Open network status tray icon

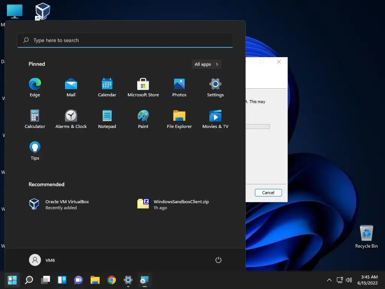coord(340,280)
